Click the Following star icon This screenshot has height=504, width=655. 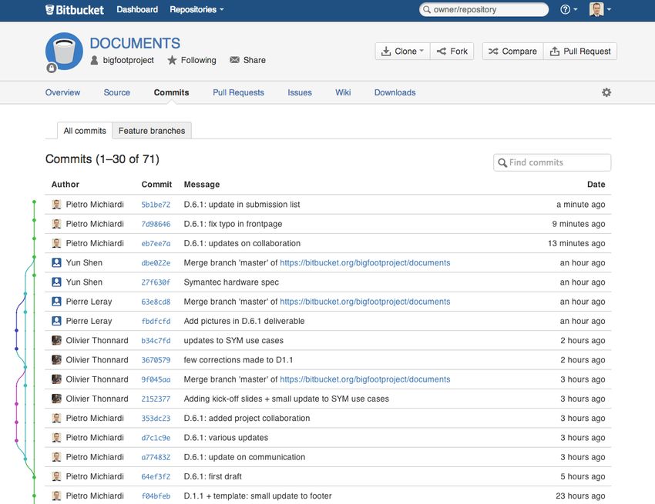click(172, 60)
